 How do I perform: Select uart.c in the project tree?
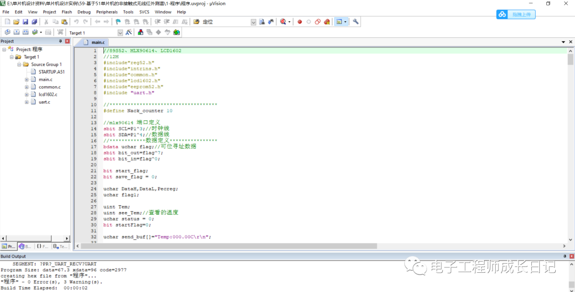coord(44,102)
